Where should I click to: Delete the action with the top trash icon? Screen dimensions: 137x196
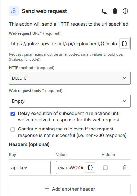(x=115, y=11)
